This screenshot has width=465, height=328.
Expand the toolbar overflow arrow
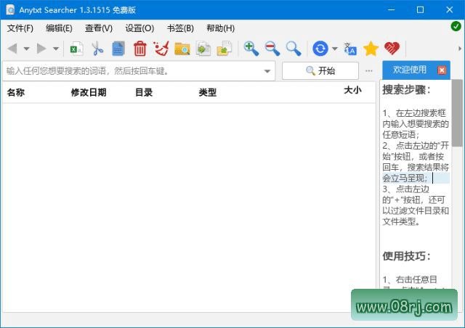[x=460, y=49]
